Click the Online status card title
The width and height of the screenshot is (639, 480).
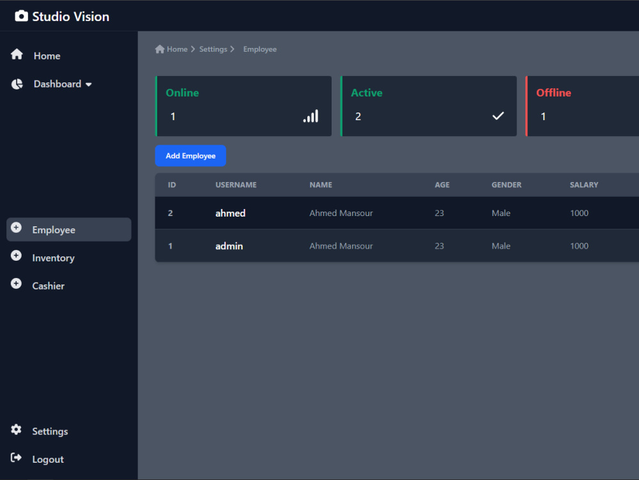tap(182, 93)
